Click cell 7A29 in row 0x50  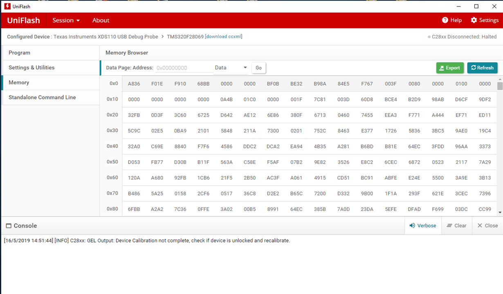click(x=485, y=162)
